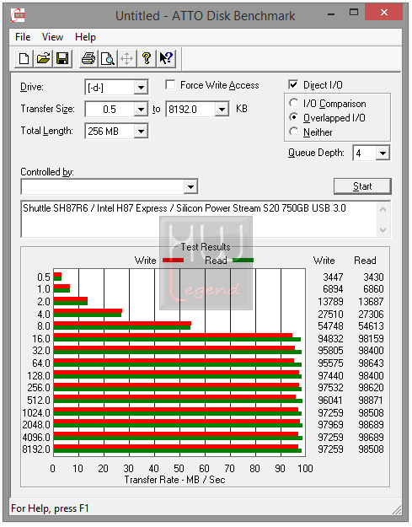
Task: Minimize the ATTO Disk Benchmark window
Action: pos(331,13)
